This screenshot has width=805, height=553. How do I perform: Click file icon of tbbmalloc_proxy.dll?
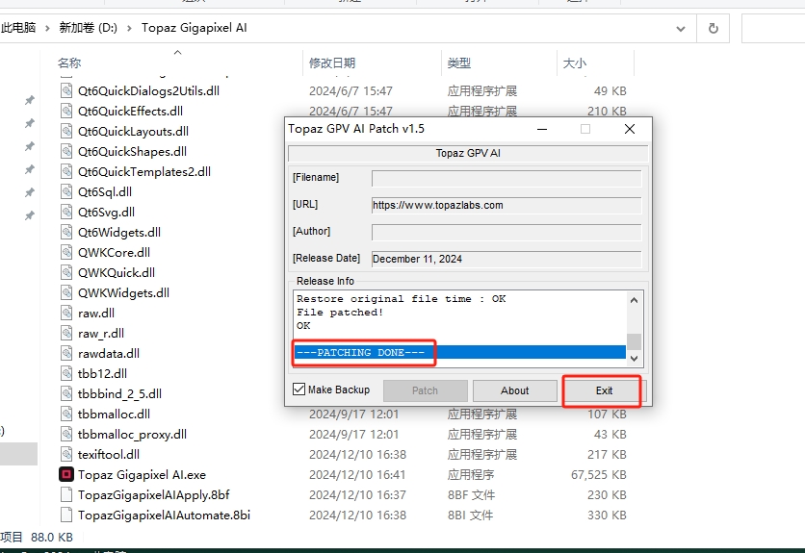pos(66,435)
